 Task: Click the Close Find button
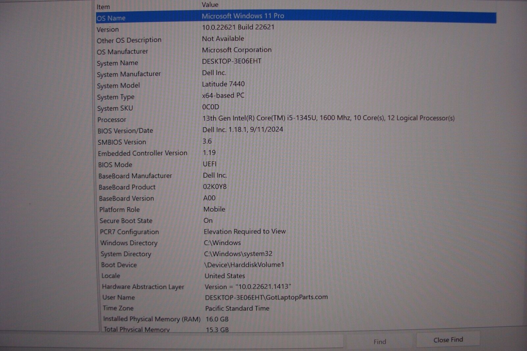(x=448, y=340)
